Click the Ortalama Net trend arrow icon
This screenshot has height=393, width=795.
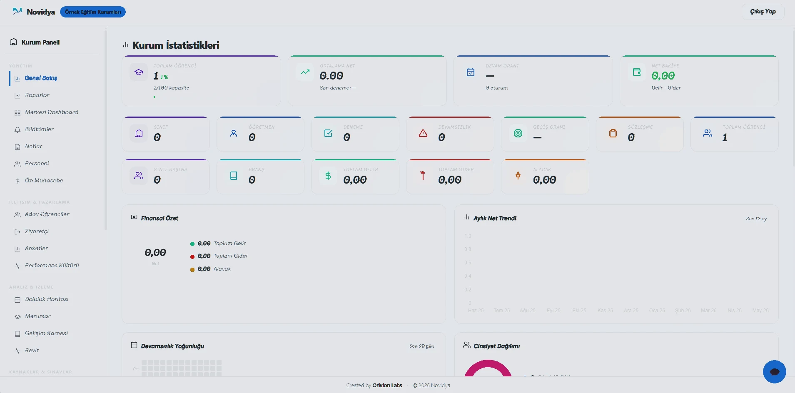(x=305, y=72)
